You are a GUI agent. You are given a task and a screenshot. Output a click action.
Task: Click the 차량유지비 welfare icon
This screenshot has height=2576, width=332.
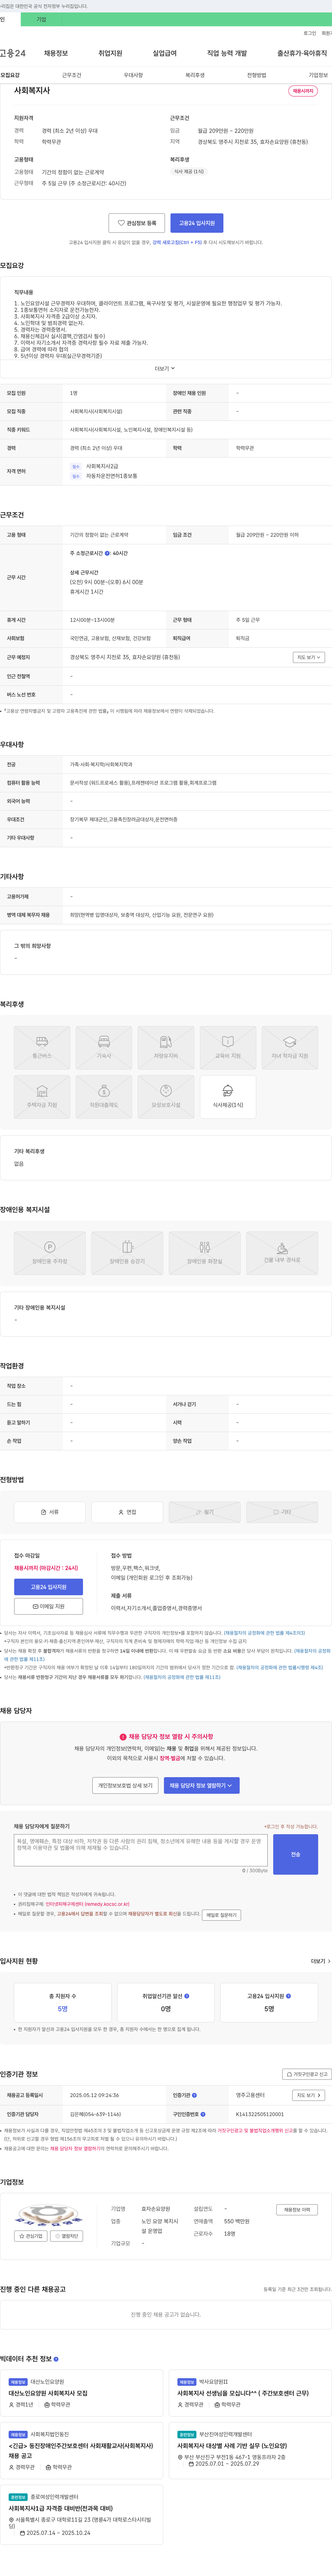[x=166, y=1047]
